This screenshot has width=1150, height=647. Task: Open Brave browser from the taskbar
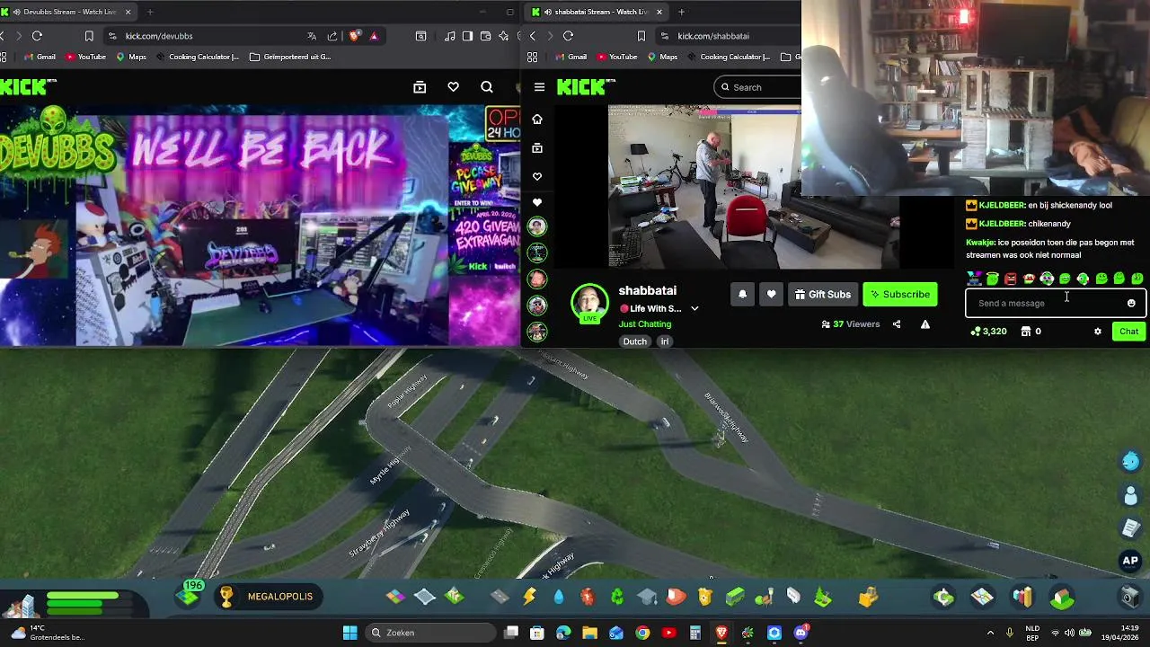[721, 633]
